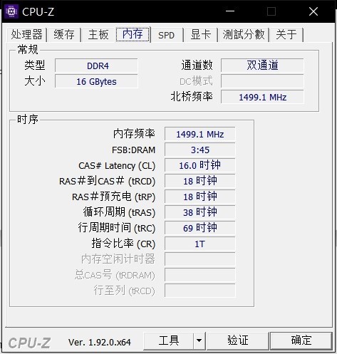The image size is (337, 354).
Task: Open the 显卡 tab
Action: tap(201, 35)
